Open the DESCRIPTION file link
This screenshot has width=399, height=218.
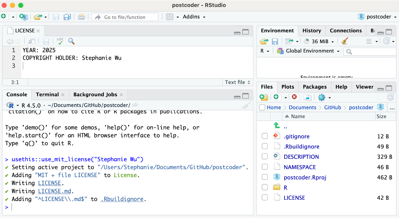pos(301,157)
